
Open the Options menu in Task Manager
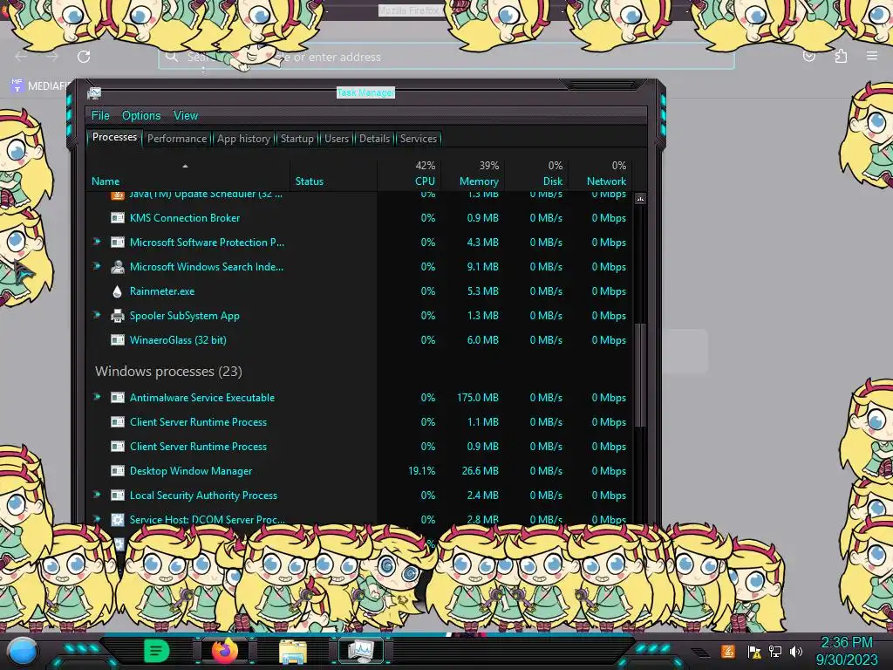(x=141, y=116)
